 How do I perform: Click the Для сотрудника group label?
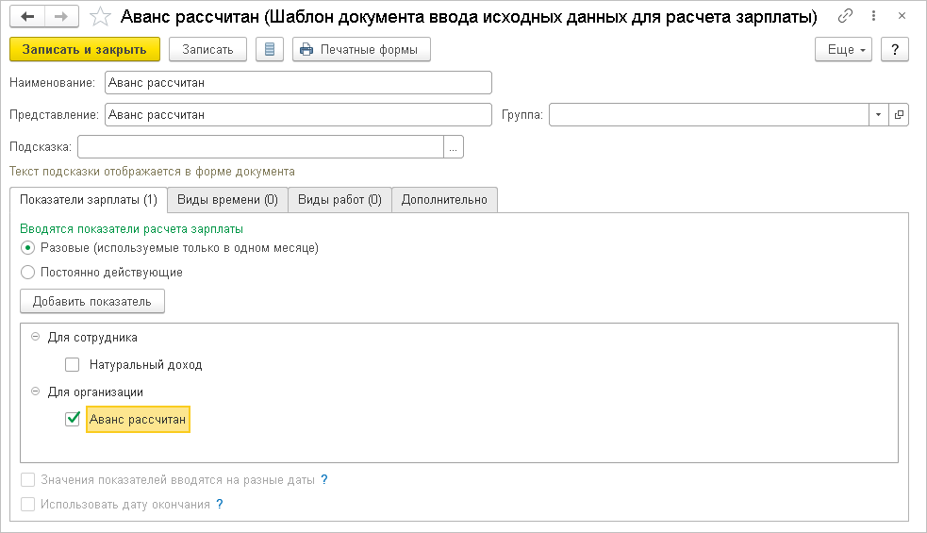click(x=92, y=337)
